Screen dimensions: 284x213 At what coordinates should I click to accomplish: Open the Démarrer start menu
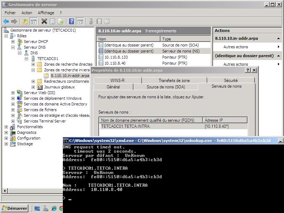click(x=15, y=208)
